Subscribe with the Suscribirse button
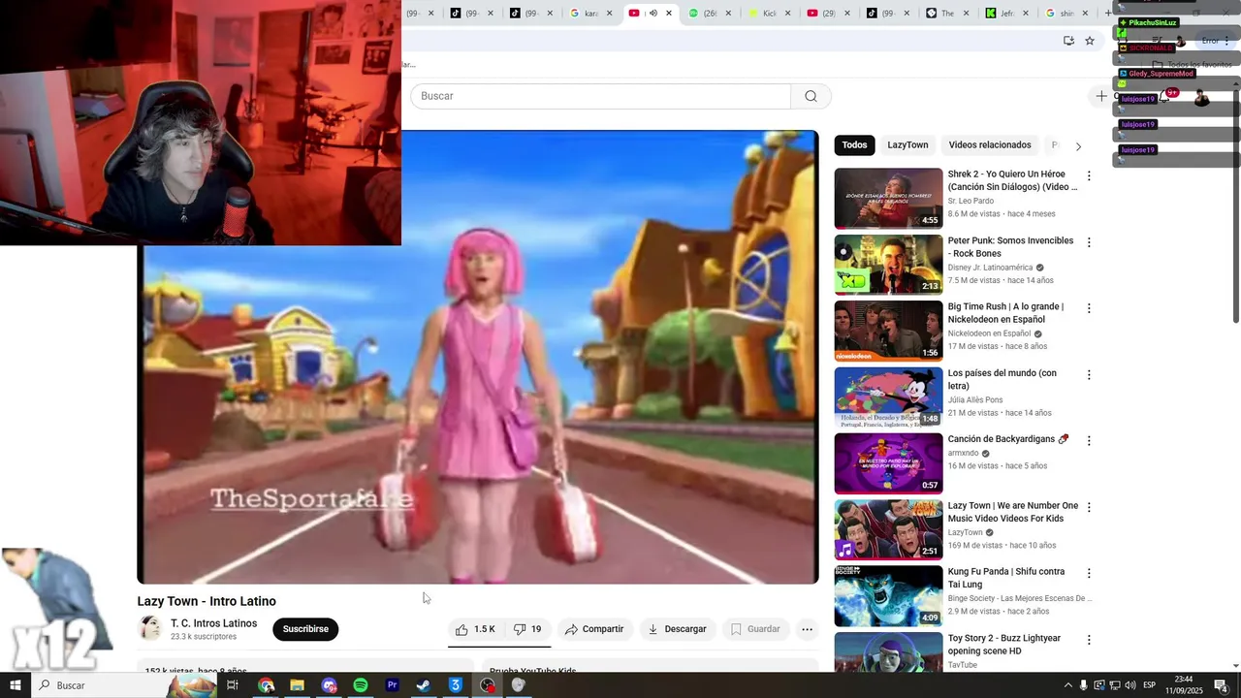Screen dimensions: 1241x698 click(x=305, y=629)
